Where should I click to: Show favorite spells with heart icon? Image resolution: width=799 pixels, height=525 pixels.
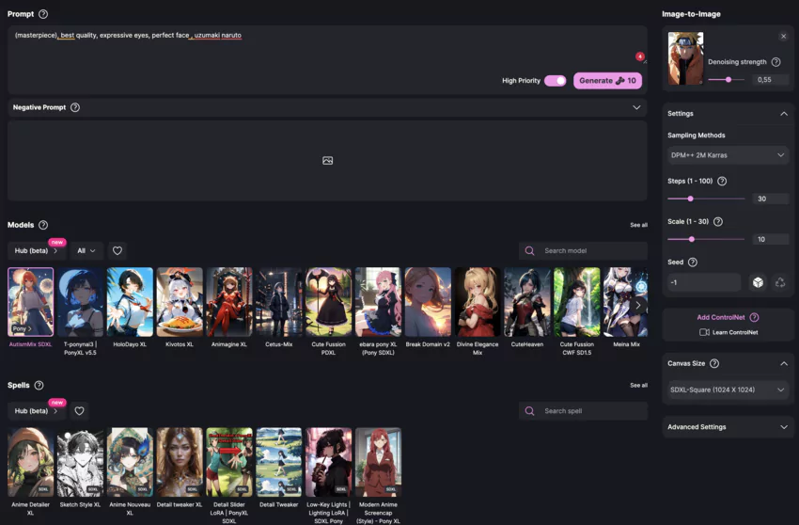(x=80, y=411)
